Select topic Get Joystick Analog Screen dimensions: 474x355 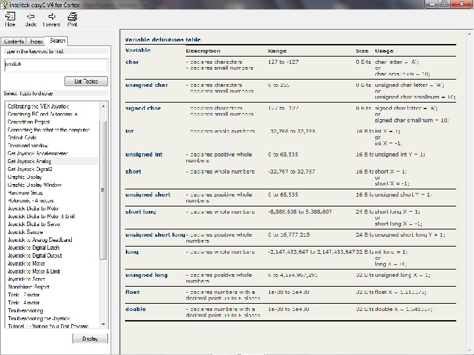pyautogui.click(x=30, y=161)
